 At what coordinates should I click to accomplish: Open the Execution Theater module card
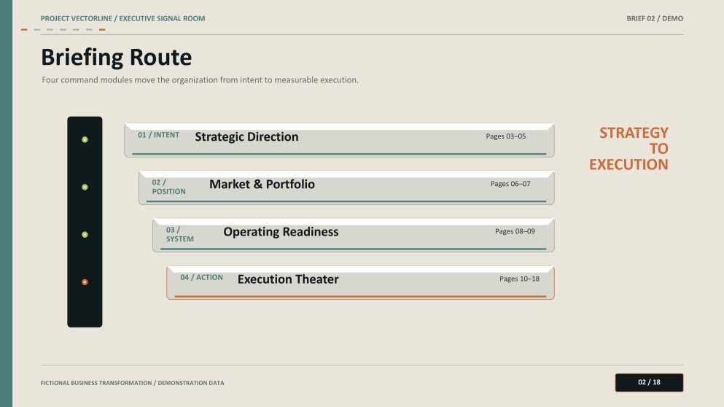tap(361, 283)
